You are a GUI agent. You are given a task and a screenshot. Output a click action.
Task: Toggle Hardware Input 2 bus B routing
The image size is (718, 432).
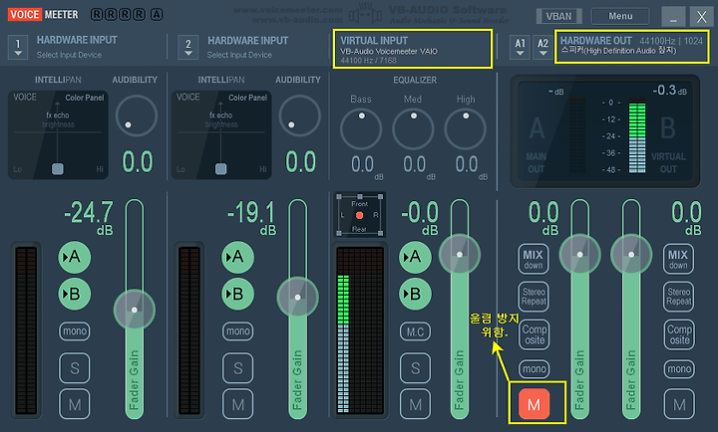[237, 294]
